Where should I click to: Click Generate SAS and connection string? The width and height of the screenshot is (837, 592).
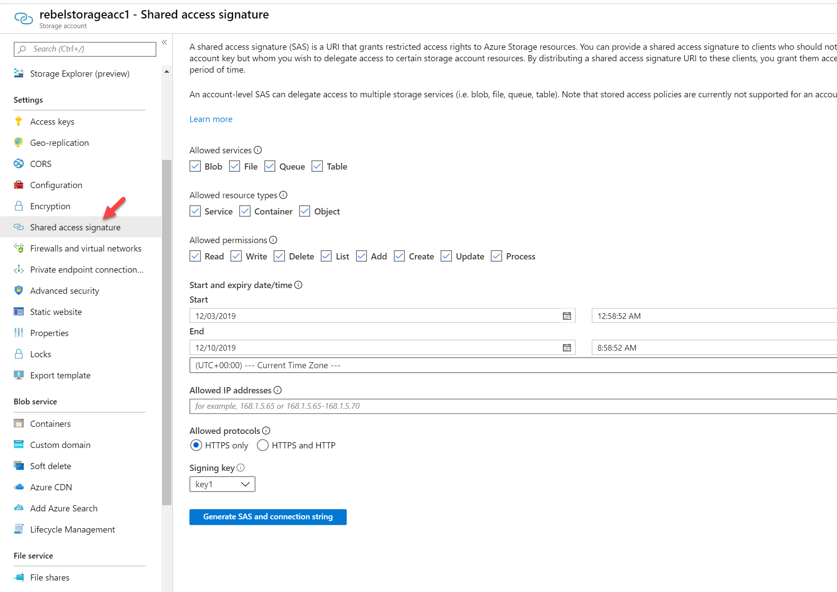coord(268,517)
